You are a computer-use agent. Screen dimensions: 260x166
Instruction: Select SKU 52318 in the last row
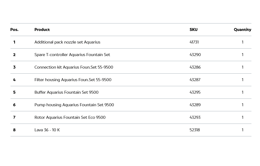tap(195, 130)
